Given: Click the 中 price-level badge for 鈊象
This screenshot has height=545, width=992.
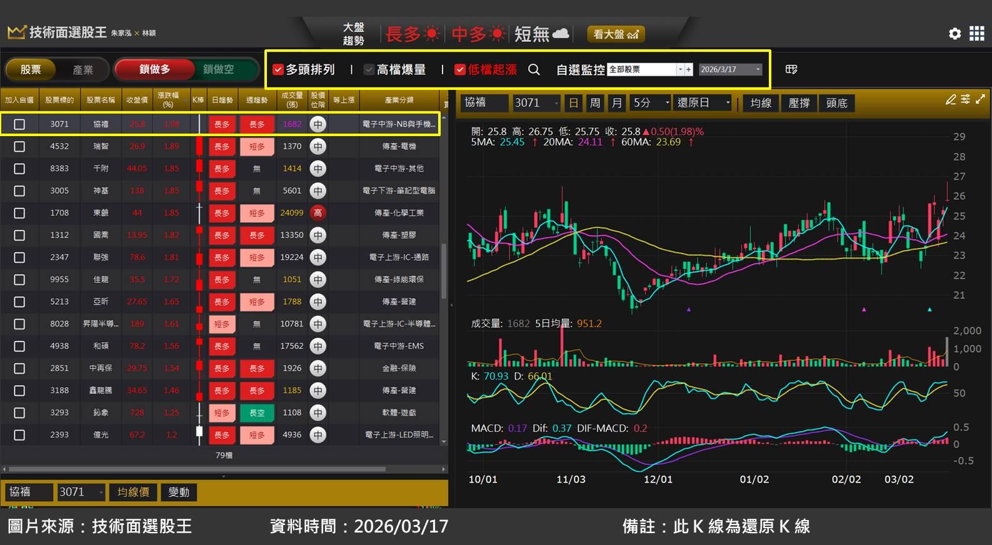Looking at the screenshot, I should (x=318, y=413).
